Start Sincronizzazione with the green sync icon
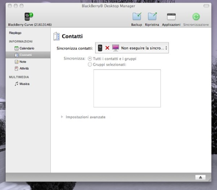The width and height of the screenshot is (217, 190). coord(196,17)
